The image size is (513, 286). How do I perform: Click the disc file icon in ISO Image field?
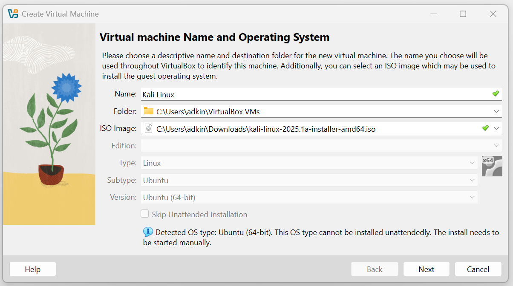[x=148, y=128]
